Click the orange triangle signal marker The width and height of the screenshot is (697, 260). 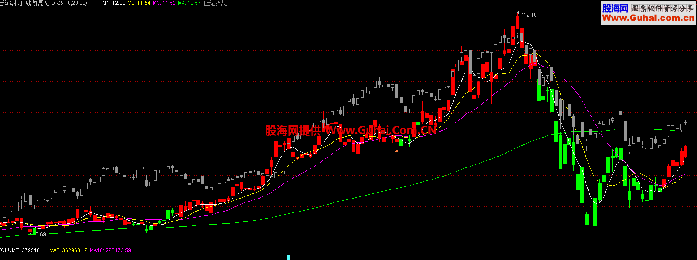[x=397, y=151]
